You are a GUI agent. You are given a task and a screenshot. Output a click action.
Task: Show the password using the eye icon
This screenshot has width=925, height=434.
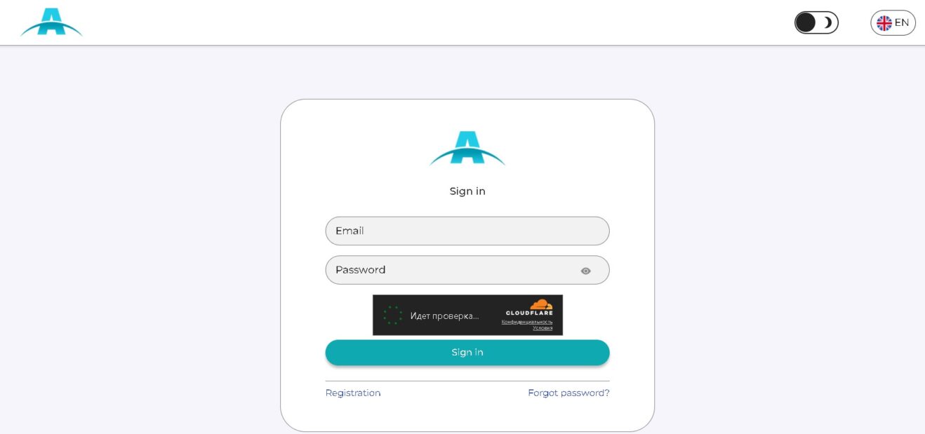click(586, 271)
